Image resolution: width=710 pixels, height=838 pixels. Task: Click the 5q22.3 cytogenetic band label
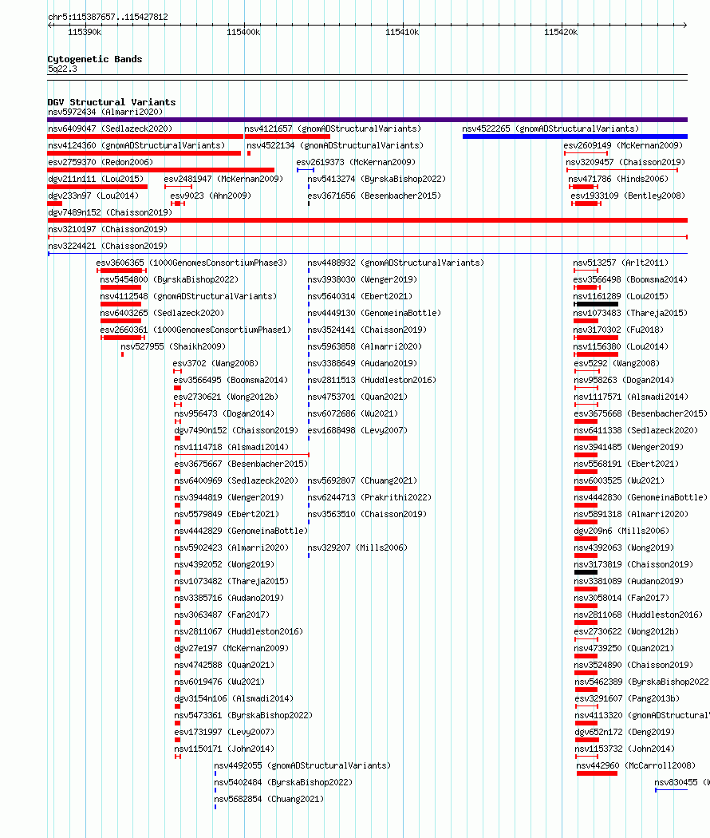click(x=62, y=69)
